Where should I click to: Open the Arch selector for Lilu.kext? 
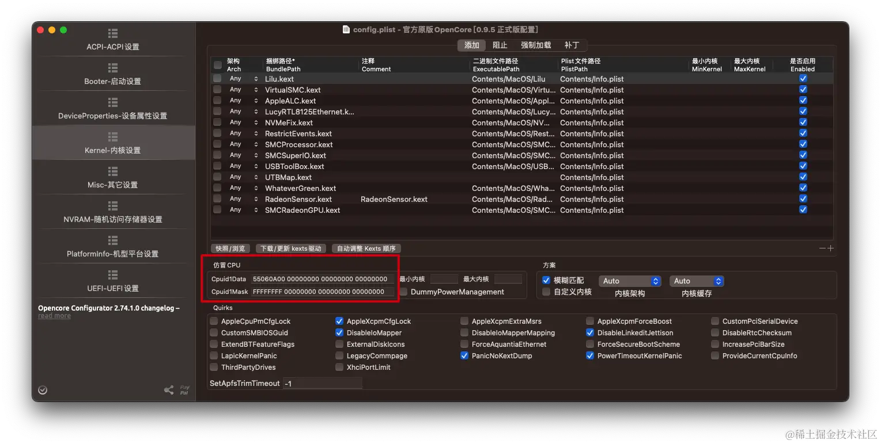click(243, 79)
